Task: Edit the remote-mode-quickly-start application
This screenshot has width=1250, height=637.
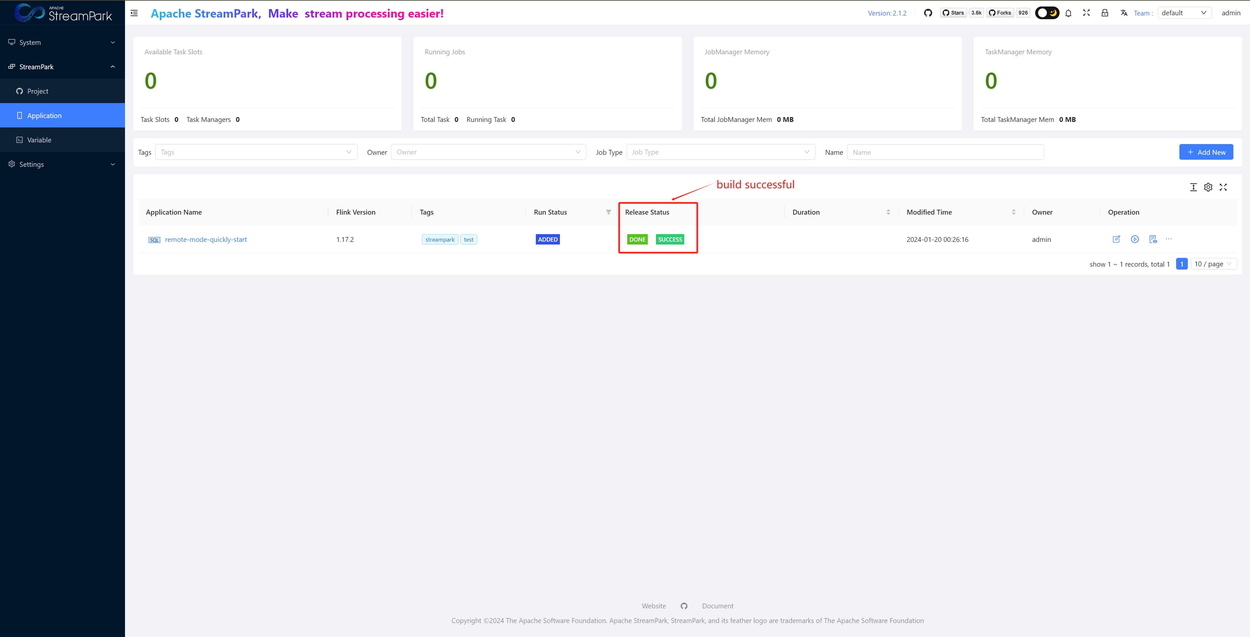Action: pos(1116,239)
